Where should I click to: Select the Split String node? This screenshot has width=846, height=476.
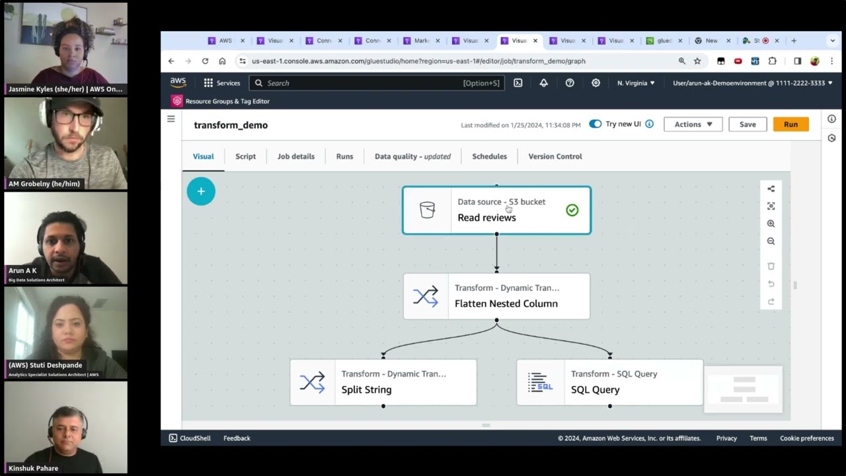coord(383,382)
